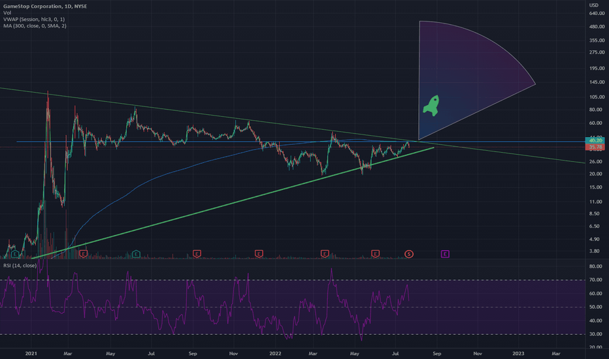The image size is (609, 359).
Task: Click the green E marker near June 2021
Action: [x=136, y=254]
